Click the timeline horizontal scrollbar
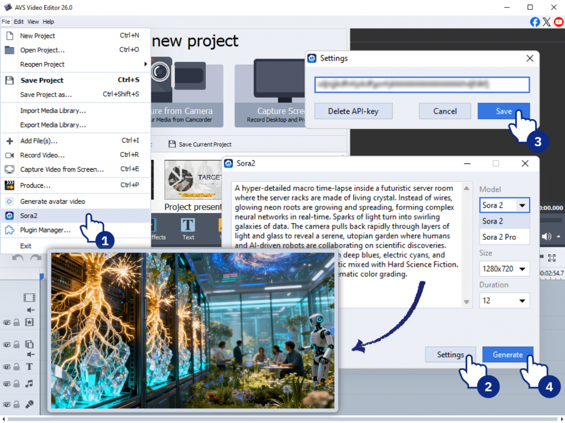This screenshot has height=423, width=565. (x=282, y=419)
